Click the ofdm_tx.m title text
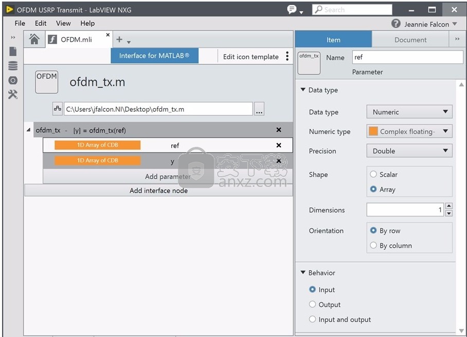This screenshot has height=337, width=467. 97,82
